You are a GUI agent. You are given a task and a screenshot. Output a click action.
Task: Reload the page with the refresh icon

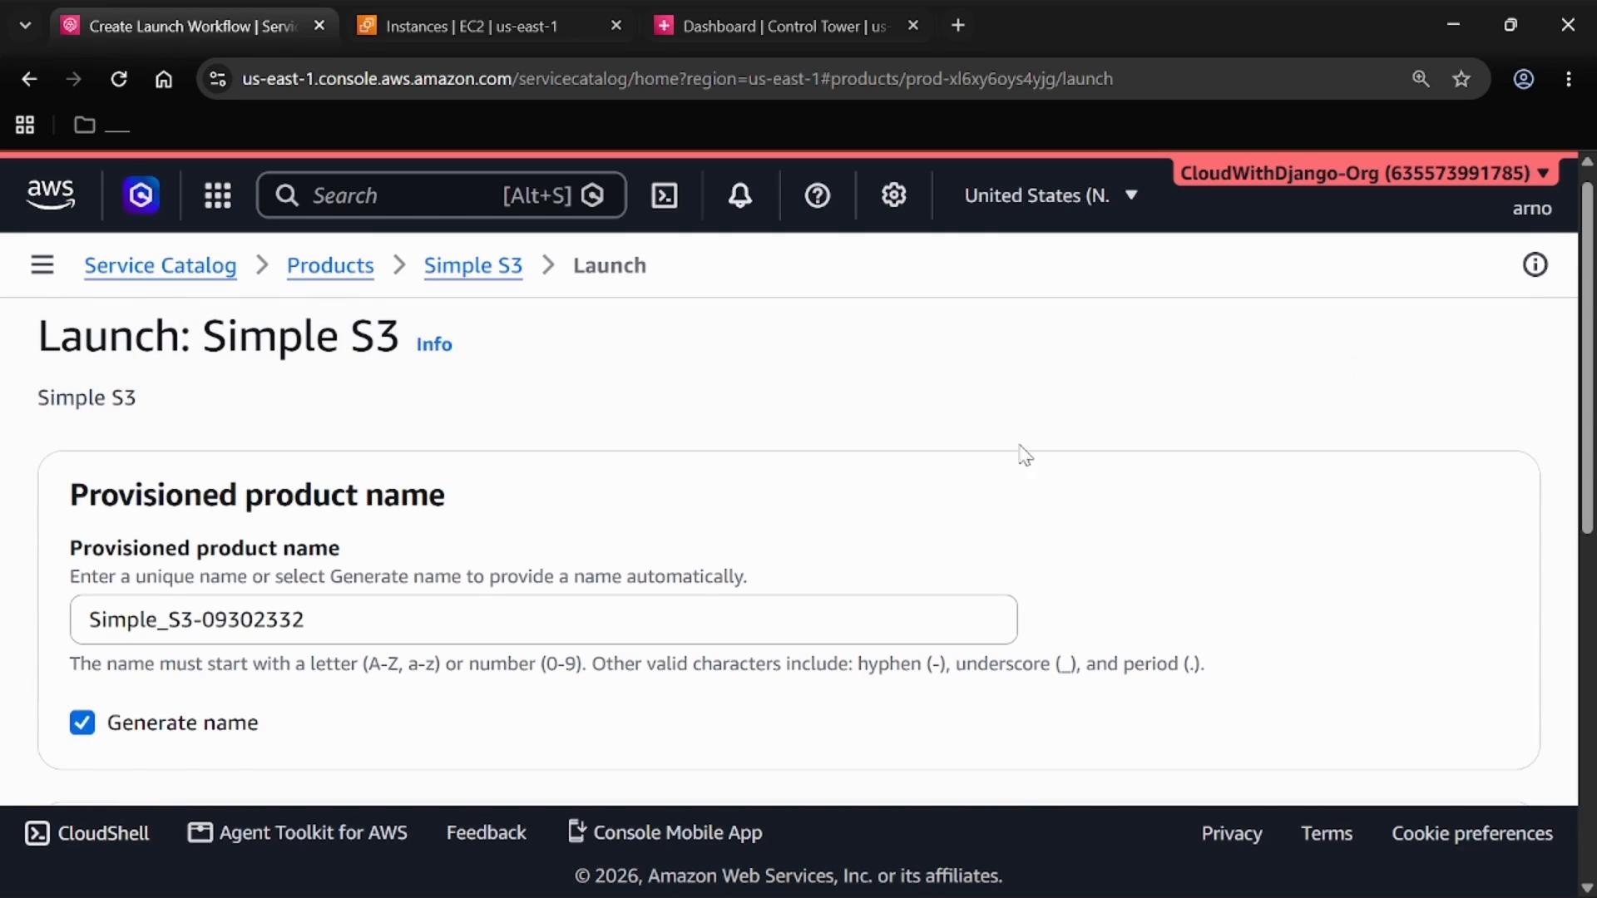coord(119,79)
